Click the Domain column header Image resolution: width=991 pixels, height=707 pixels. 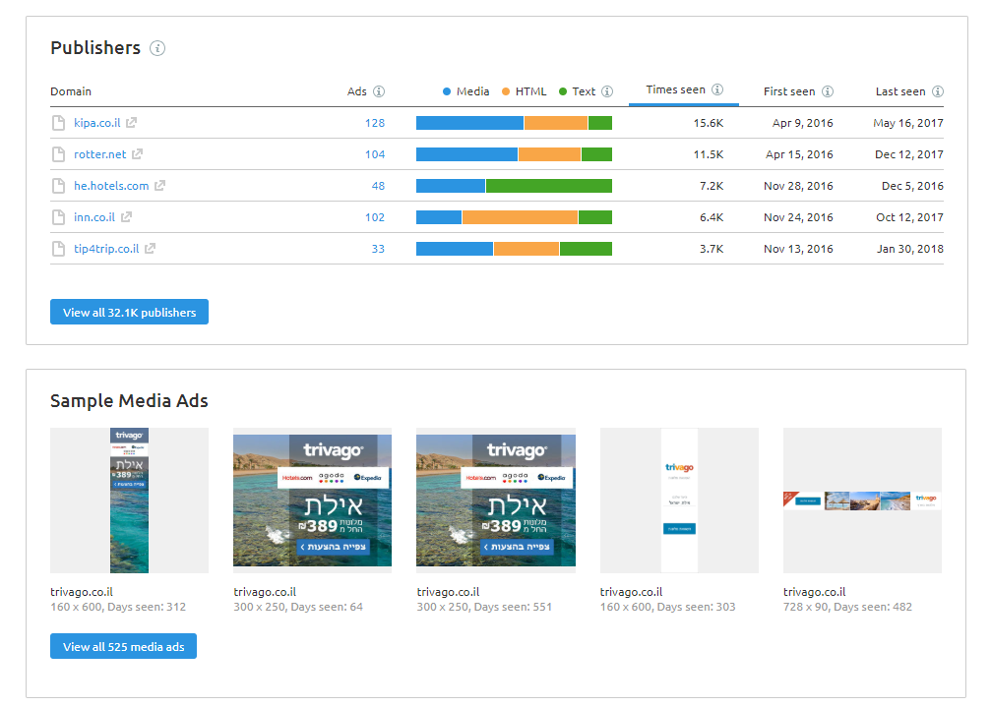[x=71, y=91]
